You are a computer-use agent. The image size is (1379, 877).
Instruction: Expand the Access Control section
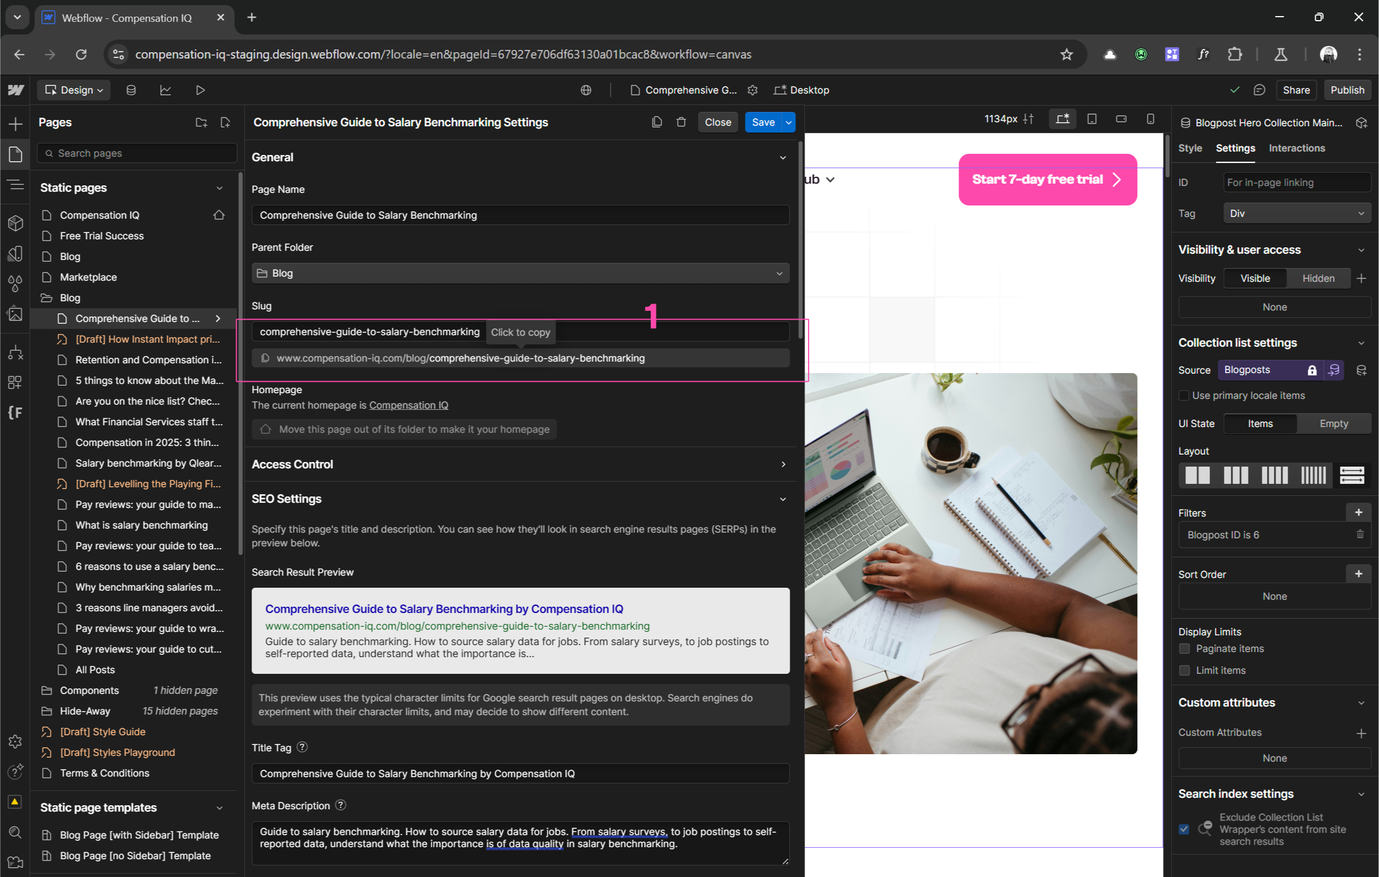coord(783,464)
